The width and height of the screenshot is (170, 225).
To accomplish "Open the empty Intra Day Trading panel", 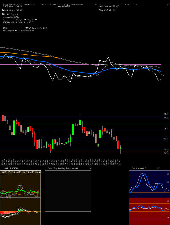I will (68, 191).
